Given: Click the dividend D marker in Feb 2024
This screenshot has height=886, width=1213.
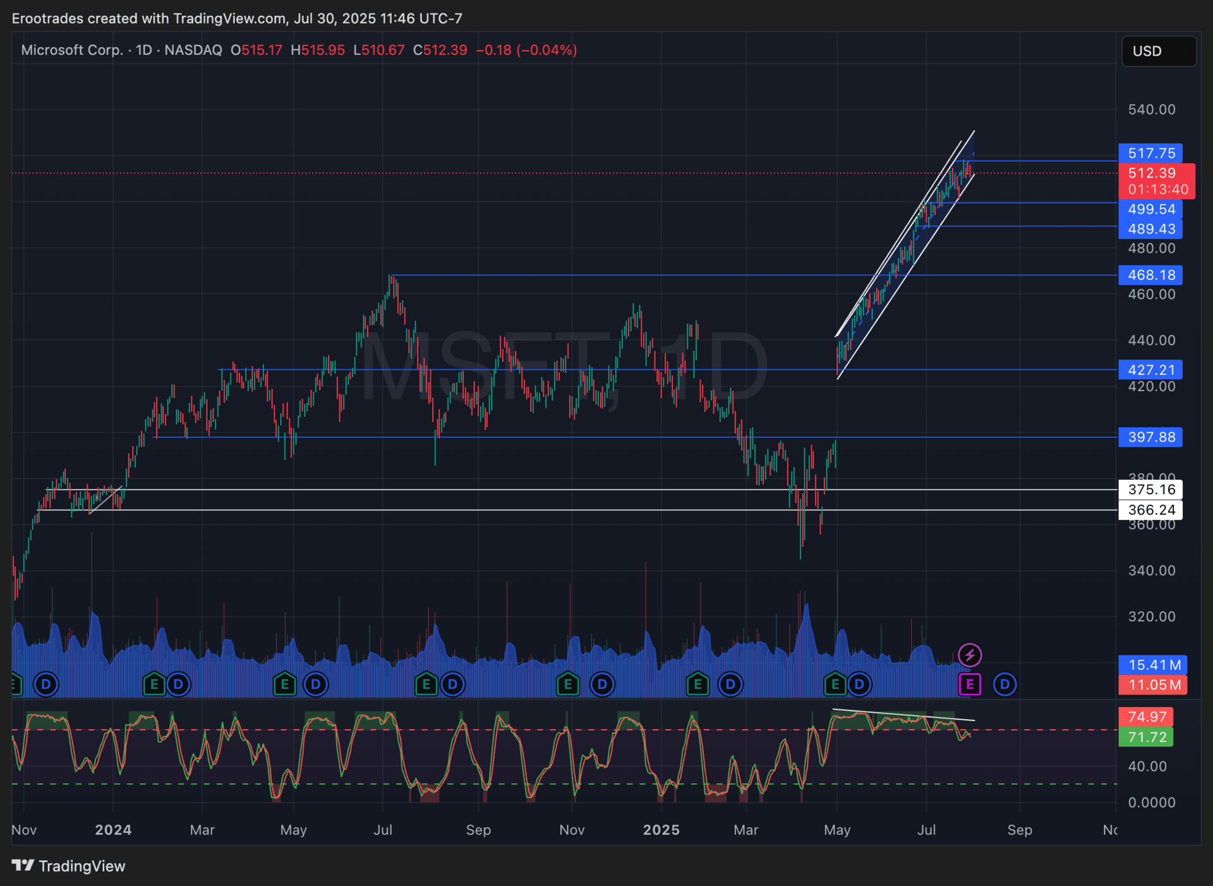Looking at the screenshot, I should coord(178,684).
